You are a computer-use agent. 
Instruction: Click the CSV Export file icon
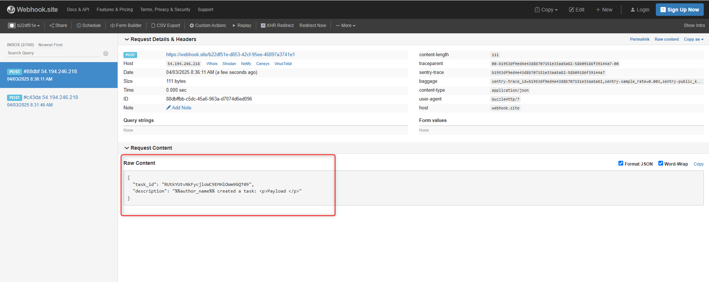153,26
